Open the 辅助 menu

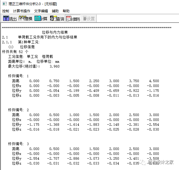(x=55, y=11)
